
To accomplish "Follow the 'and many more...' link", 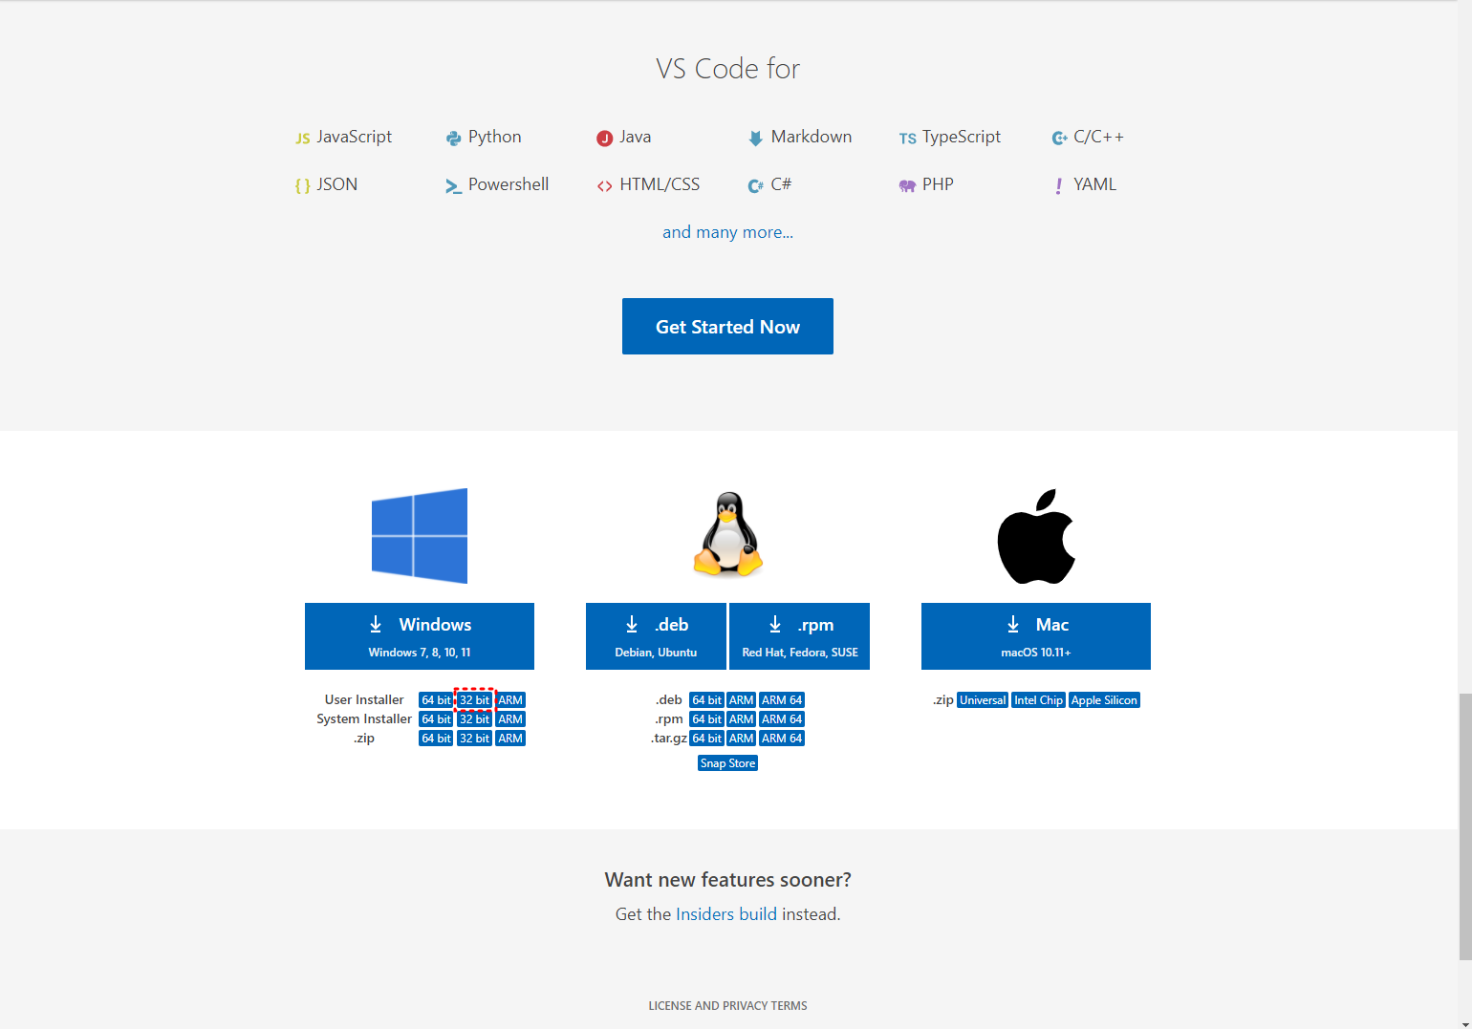I will pos(727,232).
